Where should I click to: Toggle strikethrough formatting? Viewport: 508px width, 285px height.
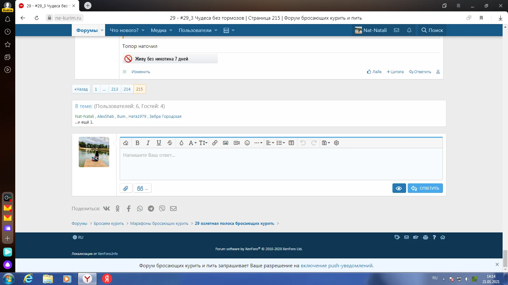click(170, 143)
